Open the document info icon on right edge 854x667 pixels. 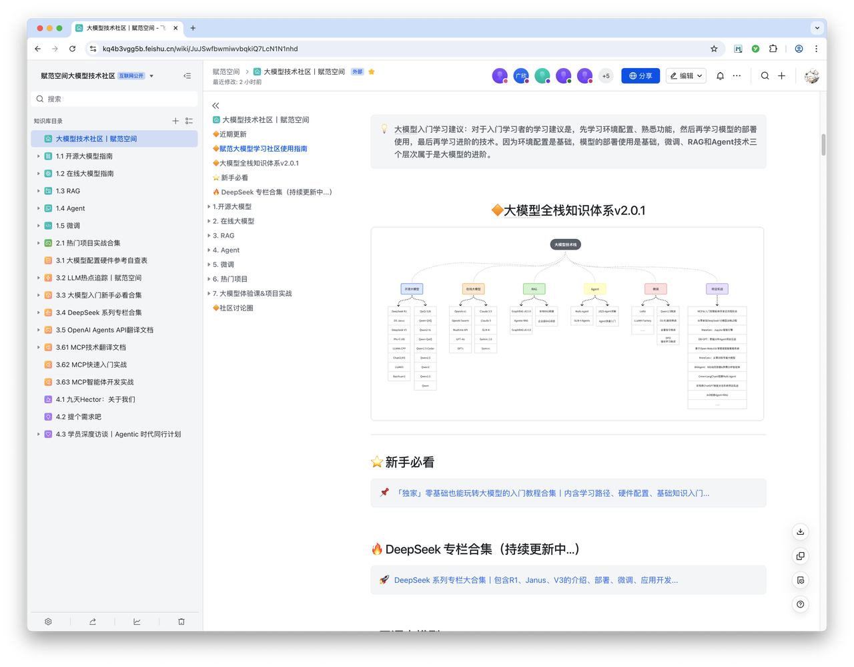800,580
